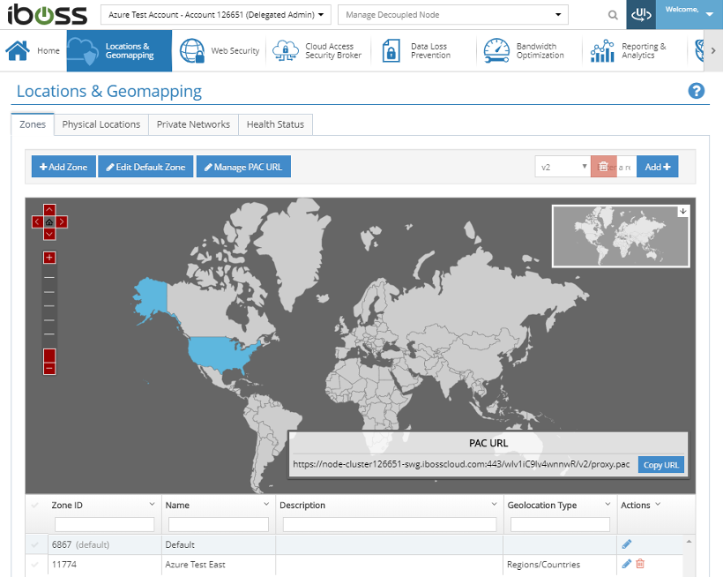This screenshot has height=577, width=723.
Task: Zoom out on the map with minus
Action: 49,369
